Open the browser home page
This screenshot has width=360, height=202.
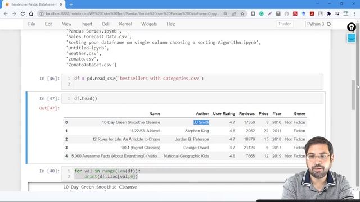pyautogui.click(x=31, y=13)
